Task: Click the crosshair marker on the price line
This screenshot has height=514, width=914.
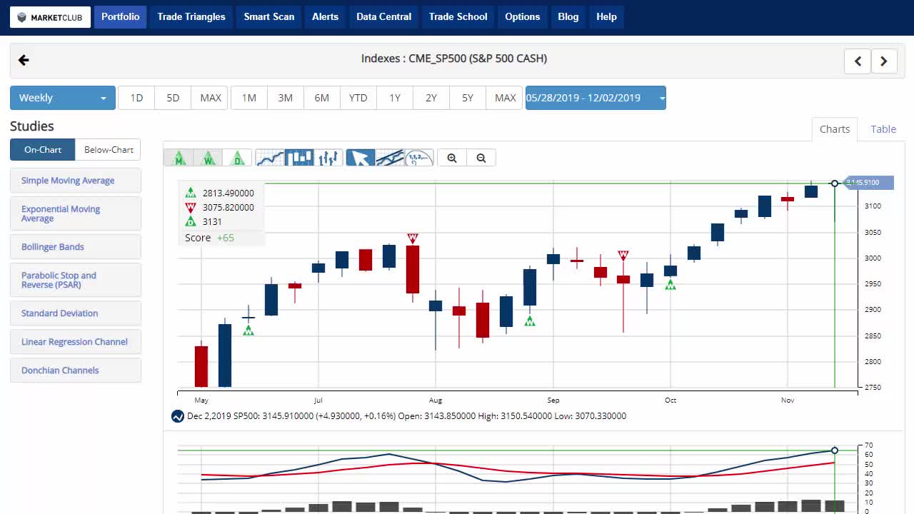Action: click(x=834, y=183)
